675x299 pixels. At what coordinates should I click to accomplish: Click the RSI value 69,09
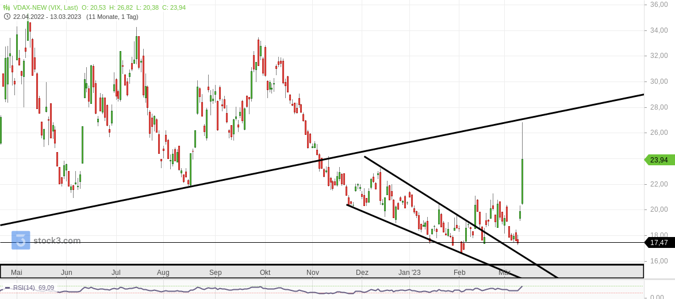[46, 288]
